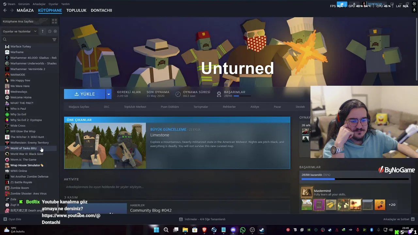Switch to the TOPLULUK tab

(76, 10)
